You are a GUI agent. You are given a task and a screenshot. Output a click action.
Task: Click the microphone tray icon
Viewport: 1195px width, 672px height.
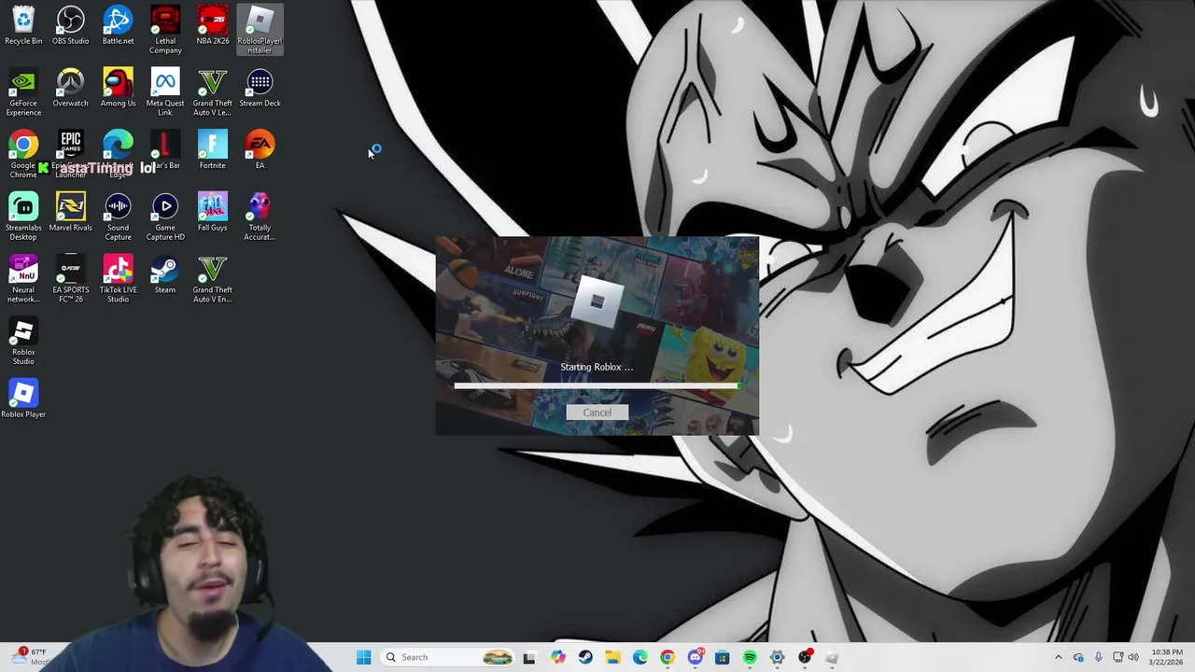[1098, 657]
